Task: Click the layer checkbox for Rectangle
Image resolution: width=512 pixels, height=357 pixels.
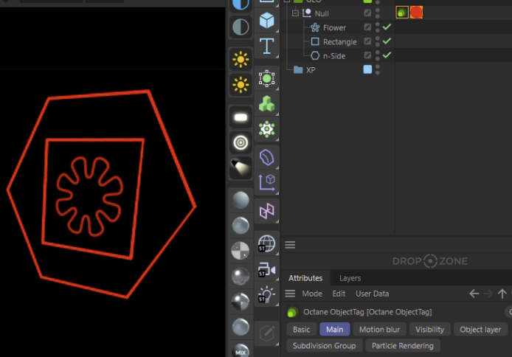Action: [367, 41]
